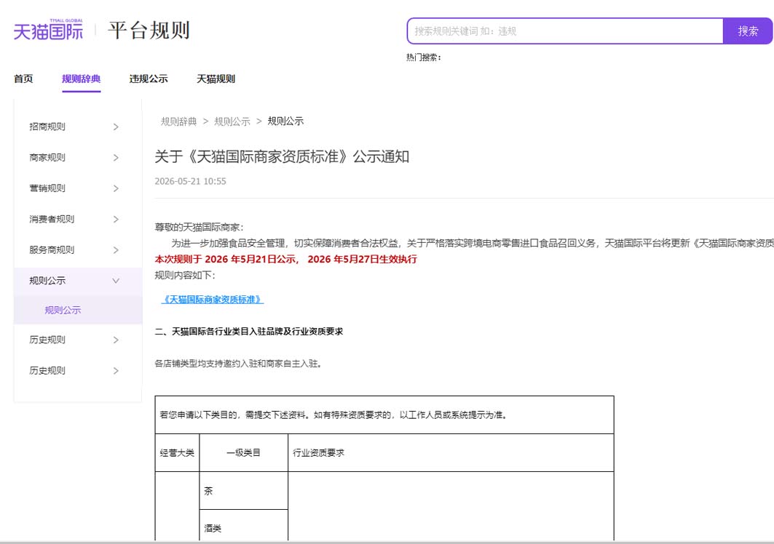Select 招商规则 in the sidebar
Viewport: 774px width, 544px height.
click(x=47, y=127)
